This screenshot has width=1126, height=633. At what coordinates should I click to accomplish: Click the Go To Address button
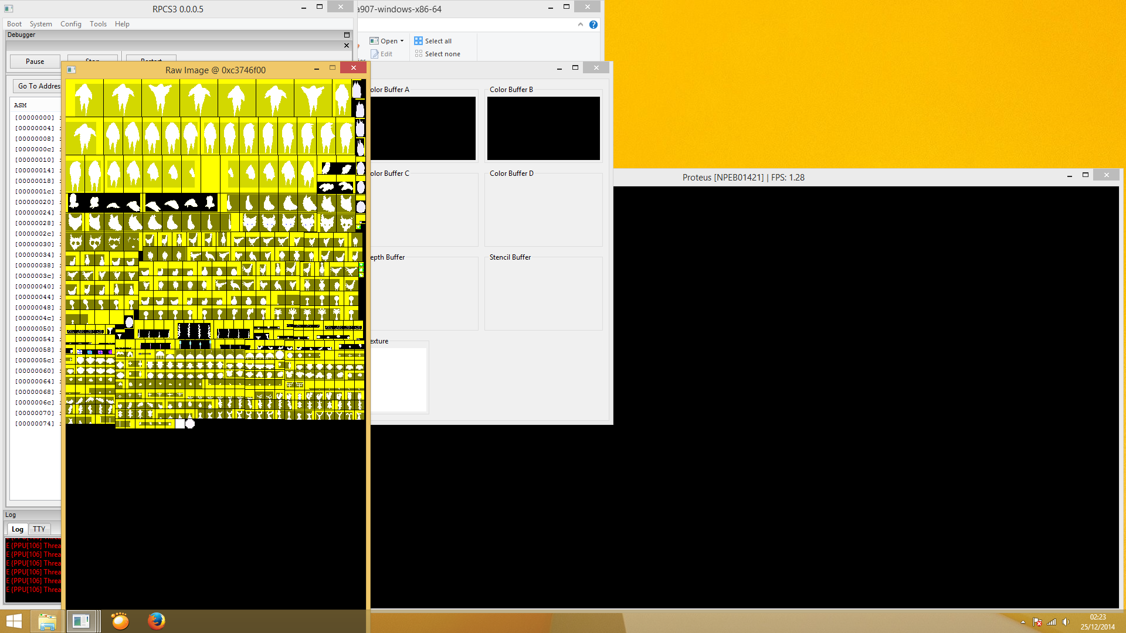(x=38, y=86)
